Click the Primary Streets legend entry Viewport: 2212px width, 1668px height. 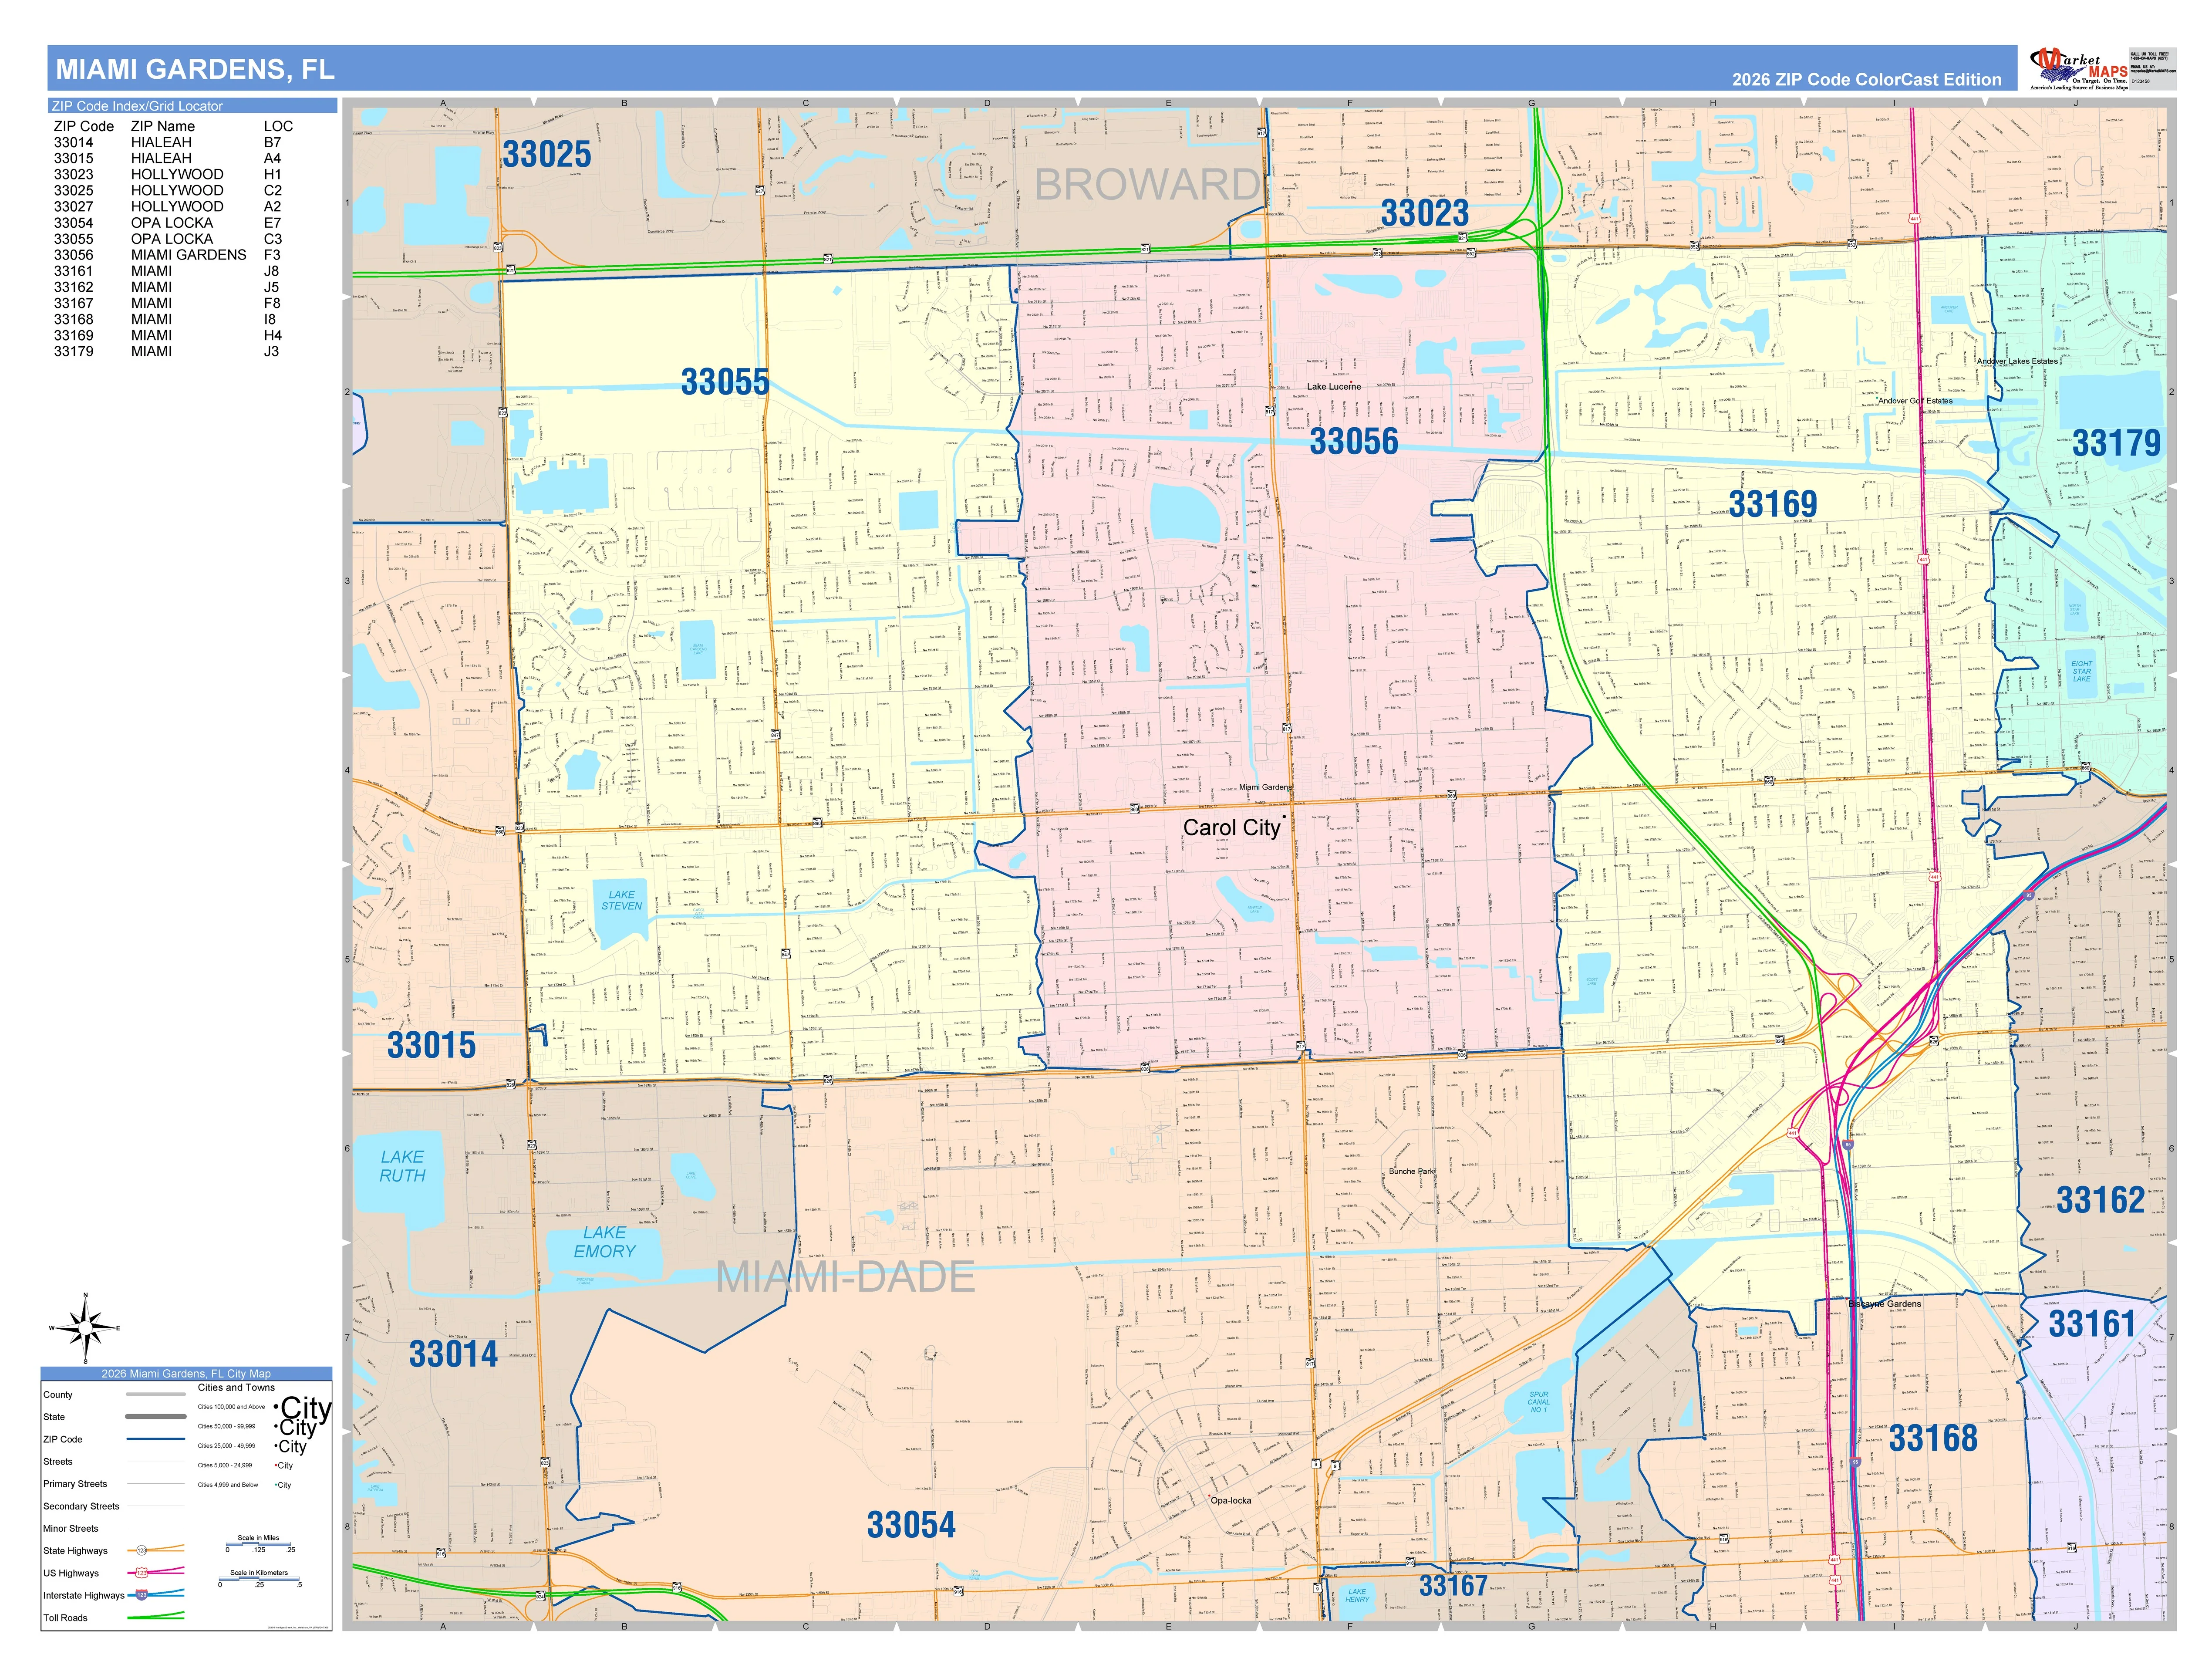pyautogui.click(x=75, y=1484)
